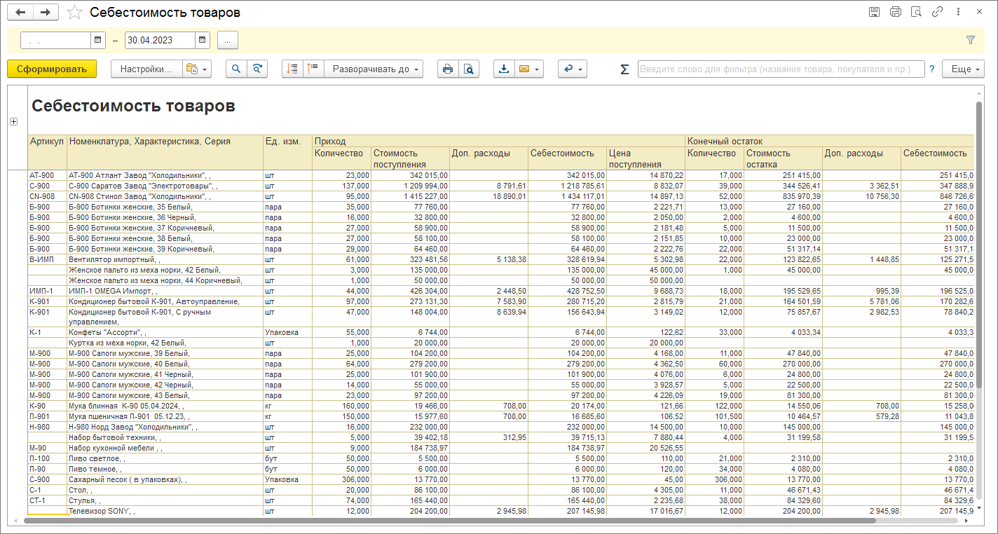Select cell Вентилятор импортный
998x534 pixels.
pos(165,259)
